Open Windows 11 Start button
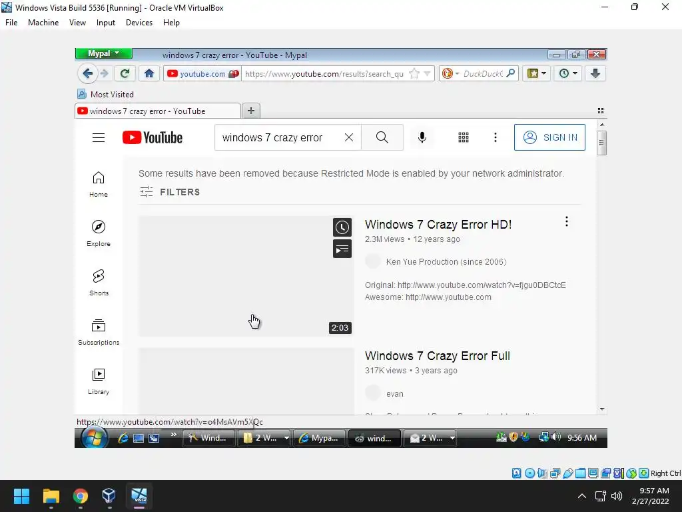 (21, 496)
